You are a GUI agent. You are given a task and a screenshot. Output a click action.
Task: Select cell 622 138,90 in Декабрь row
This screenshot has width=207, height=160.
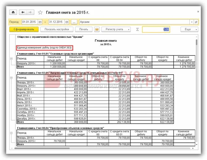[x=163, y=119]
